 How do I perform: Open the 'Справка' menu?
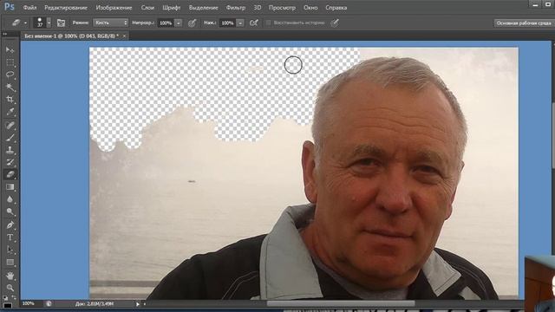point(336,8)
